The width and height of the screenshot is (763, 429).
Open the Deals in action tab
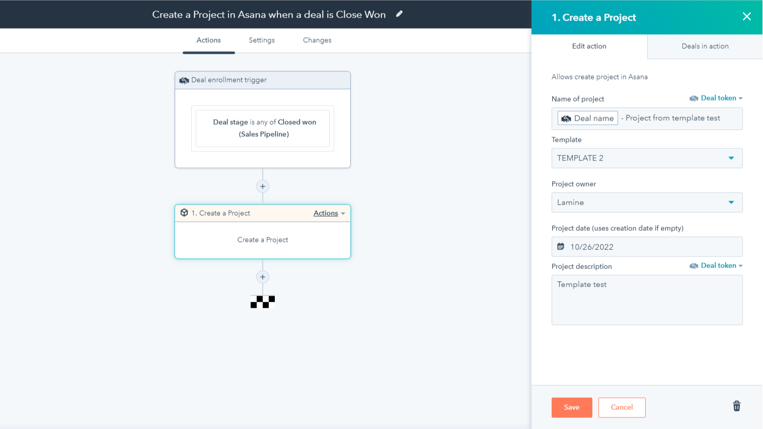click(x=705, y=46)
